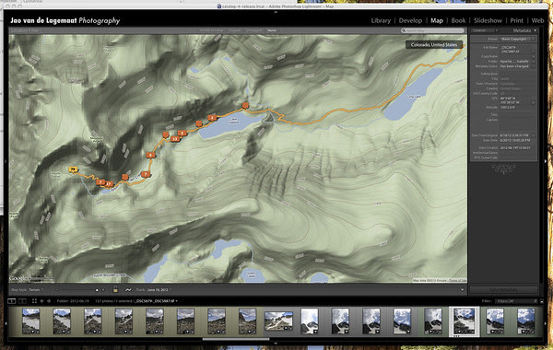Click the zoom out minus icon
Image resolution: width=553 pixels, height=350 pixels.
[x=57, y=290]
